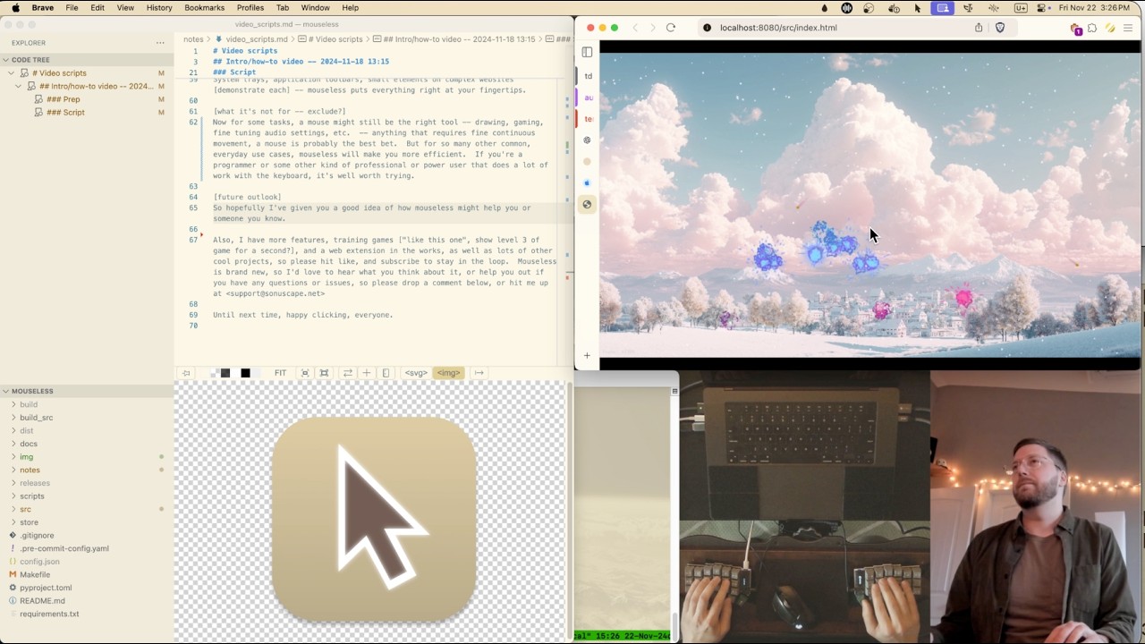
Task: Click the browser forward arrow
Action: pos(652,28)
